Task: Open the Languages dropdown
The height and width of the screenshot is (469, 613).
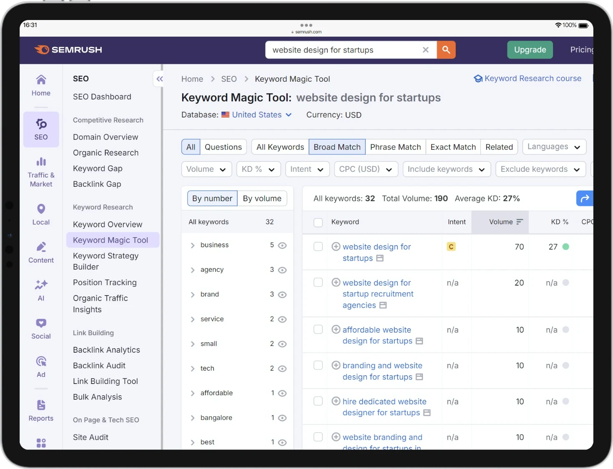Action: pos(554,147)
